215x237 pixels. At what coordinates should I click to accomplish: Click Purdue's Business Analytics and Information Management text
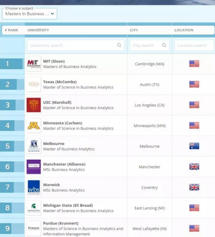[83, 231]
